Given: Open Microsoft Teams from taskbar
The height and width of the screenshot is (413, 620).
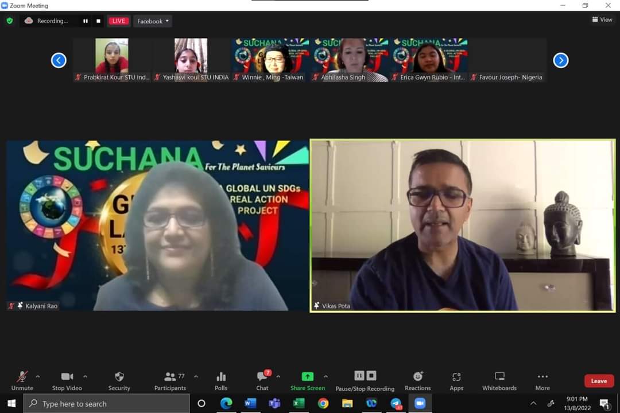Looking at the screenshot, I should point(274,403).
